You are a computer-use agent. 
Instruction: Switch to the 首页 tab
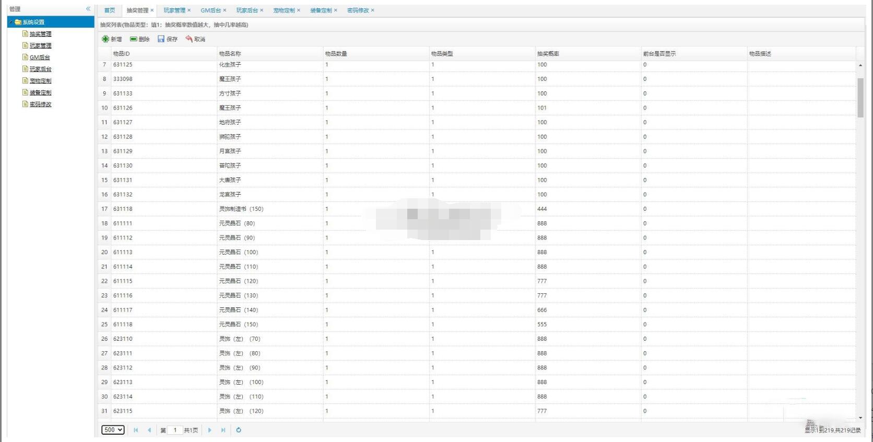coord(109,10)
